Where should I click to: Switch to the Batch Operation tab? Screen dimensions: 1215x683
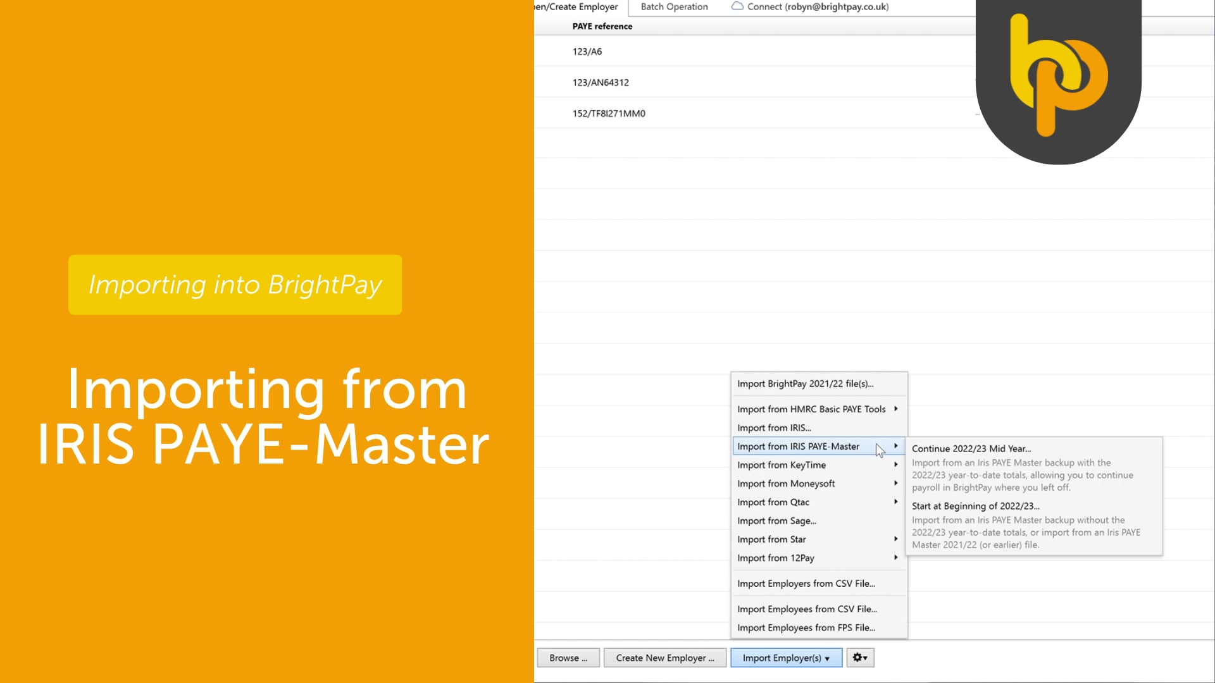(x=673, y=6)
